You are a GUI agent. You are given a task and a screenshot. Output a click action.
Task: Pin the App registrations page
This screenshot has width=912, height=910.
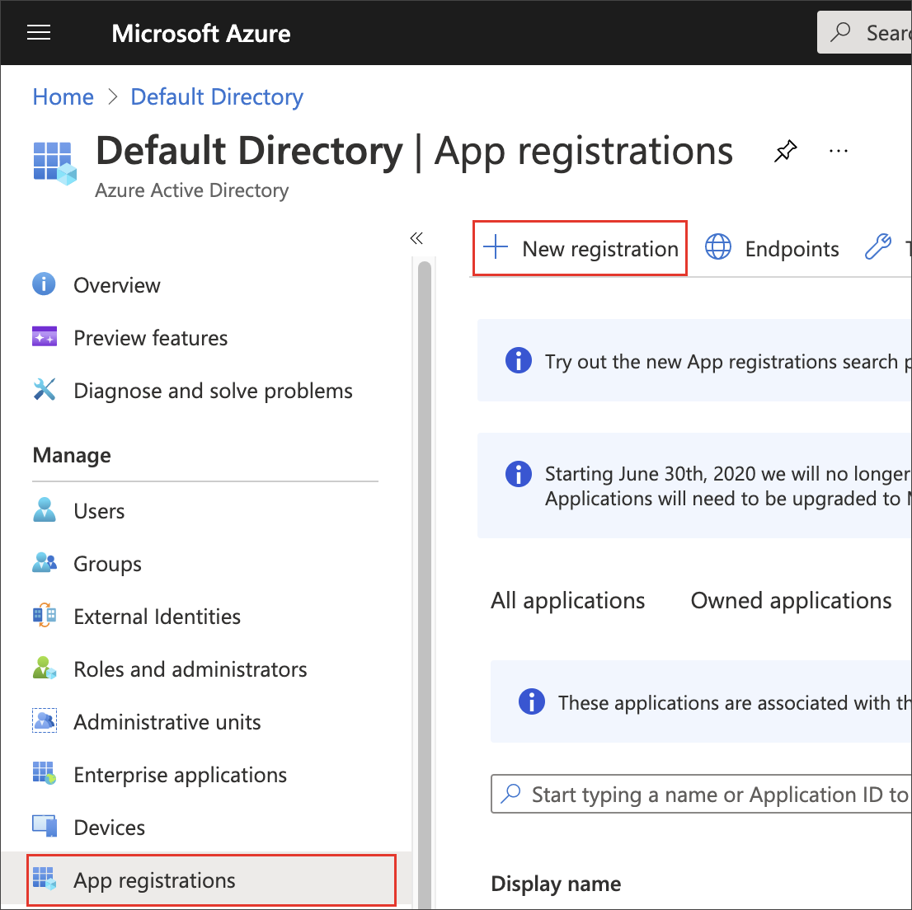[785, 151]
